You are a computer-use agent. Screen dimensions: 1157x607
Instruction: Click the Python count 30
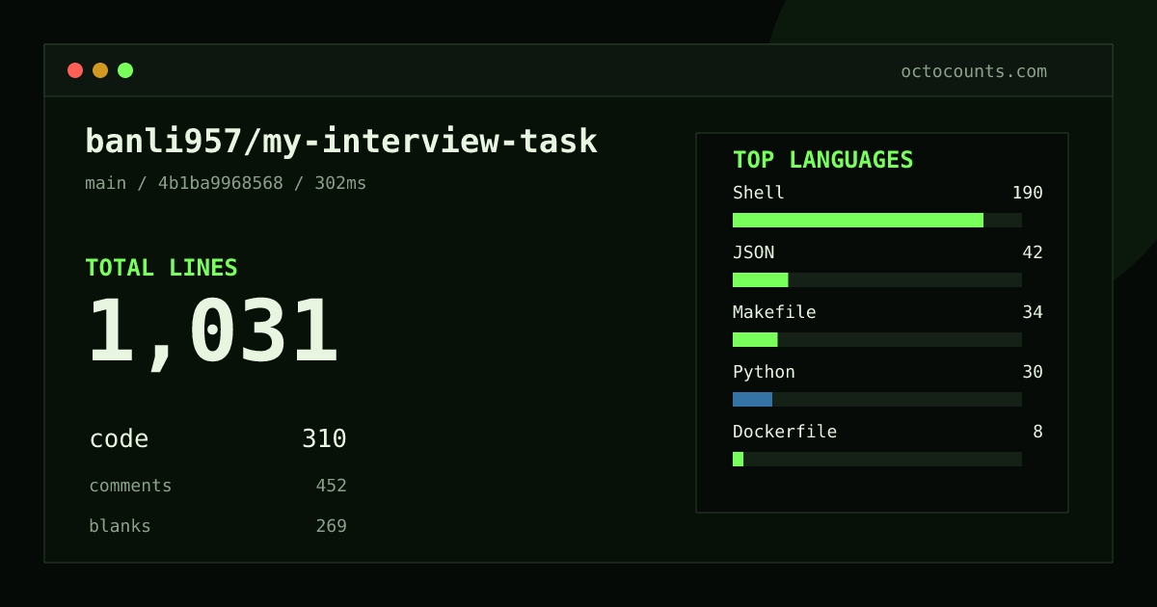coord(1033,372)
